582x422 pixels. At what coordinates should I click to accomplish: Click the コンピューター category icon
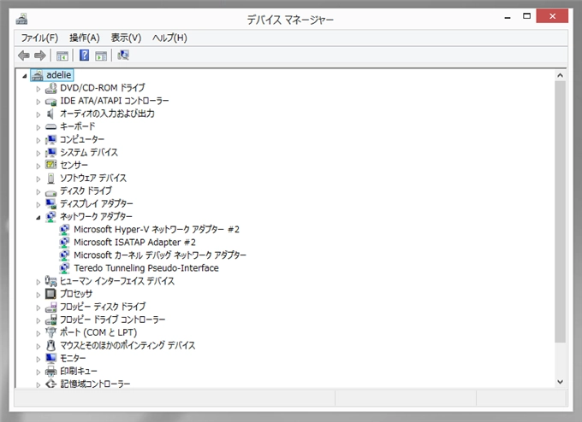click(x=50, y=140)
